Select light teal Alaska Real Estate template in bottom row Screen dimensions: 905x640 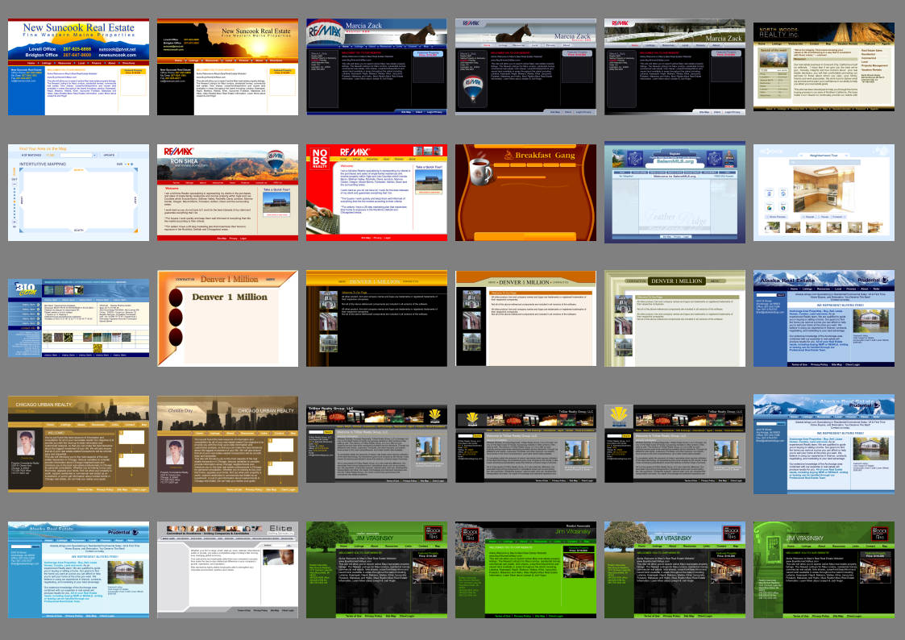click(78, 570)
